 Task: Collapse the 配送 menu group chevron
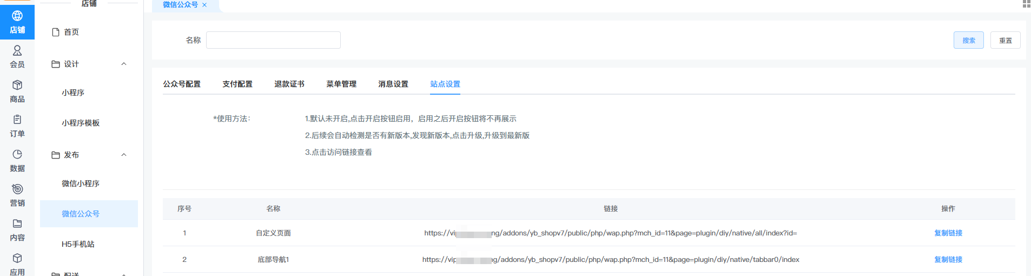[124, 274]
